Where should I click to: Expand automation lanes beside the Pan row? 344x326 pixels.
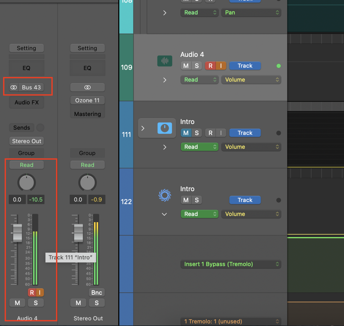165,13
